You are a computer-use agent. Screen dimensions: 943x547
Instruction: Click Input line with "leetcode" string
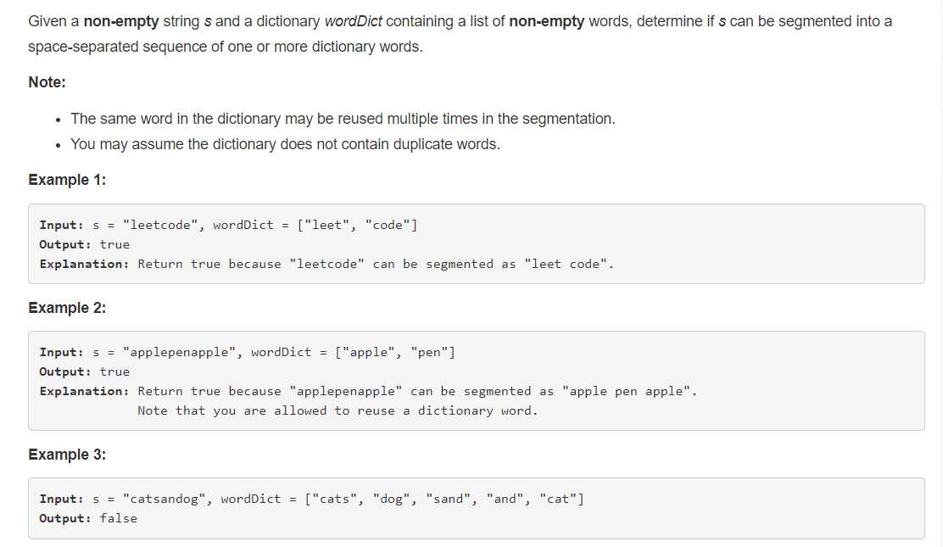point(228,225)
